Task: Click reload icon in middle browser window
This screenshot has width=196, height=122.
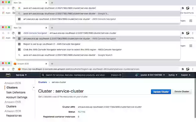Action: tap(13, 33)
